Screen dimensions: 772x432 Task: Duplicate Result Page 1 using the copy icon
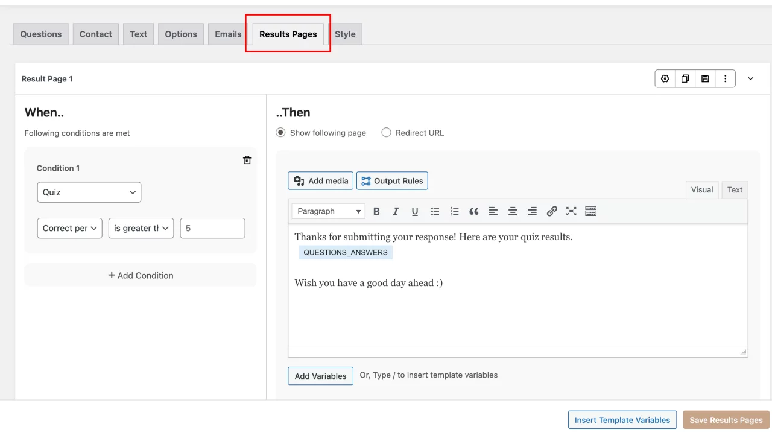[x=685, y=78]
